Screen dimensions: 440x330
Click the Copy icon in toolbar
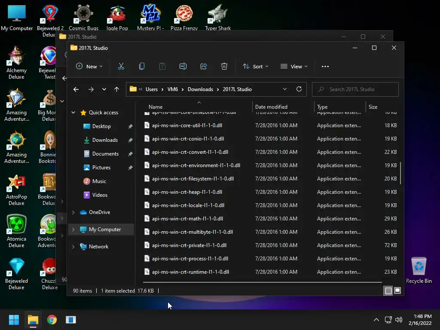[142, 67]
